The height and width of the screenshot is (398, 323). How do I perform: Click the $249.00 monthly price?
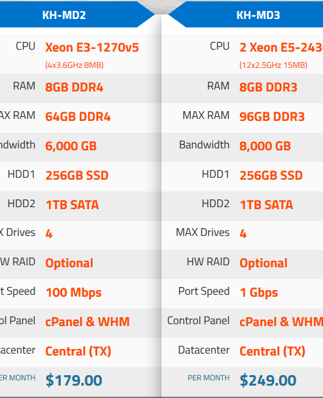tap(268, 380)
